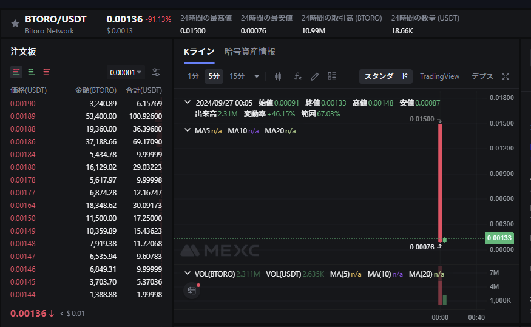Select ask price 0.00144 row

pos(86,295)
